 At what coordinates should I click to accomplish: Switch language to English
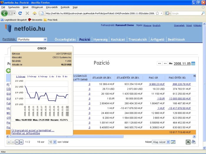coord(157,26)
